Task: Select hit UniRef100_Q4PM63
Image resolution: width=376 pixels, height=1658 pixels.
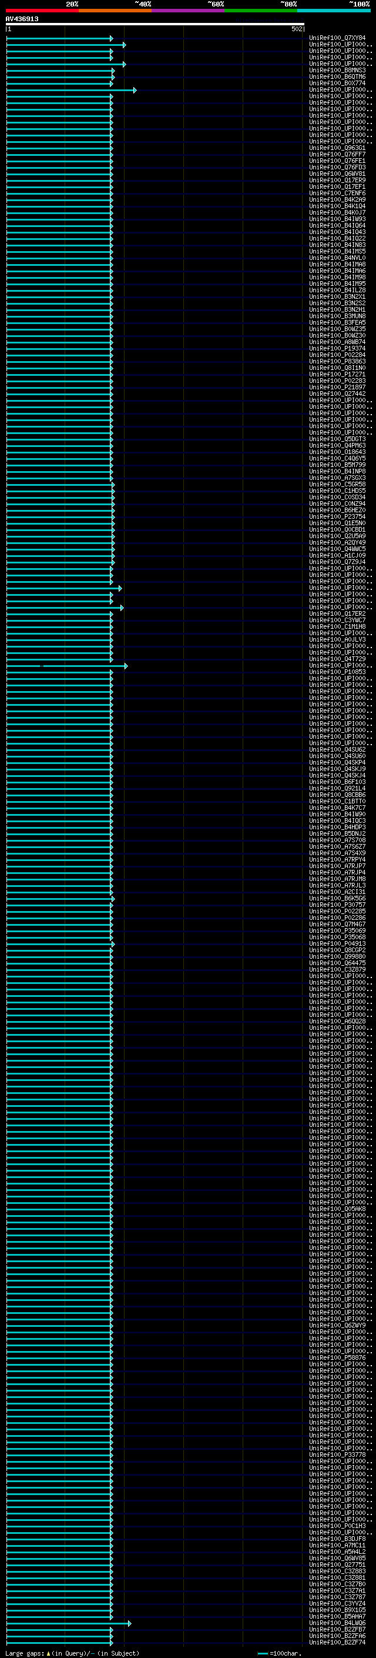Action: click(x=337, y=445)
